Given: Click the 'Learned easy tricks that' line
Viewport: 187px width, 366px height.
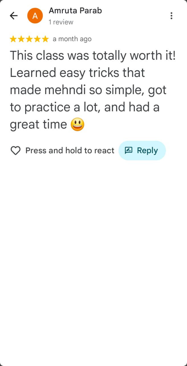Looking at the screenshot, I should 78,73.
